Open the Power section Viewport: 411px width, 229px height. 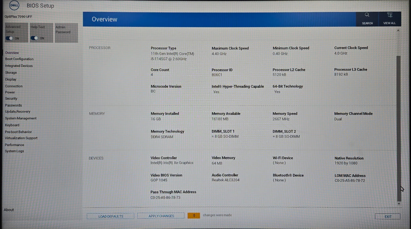tap(10, 92)
